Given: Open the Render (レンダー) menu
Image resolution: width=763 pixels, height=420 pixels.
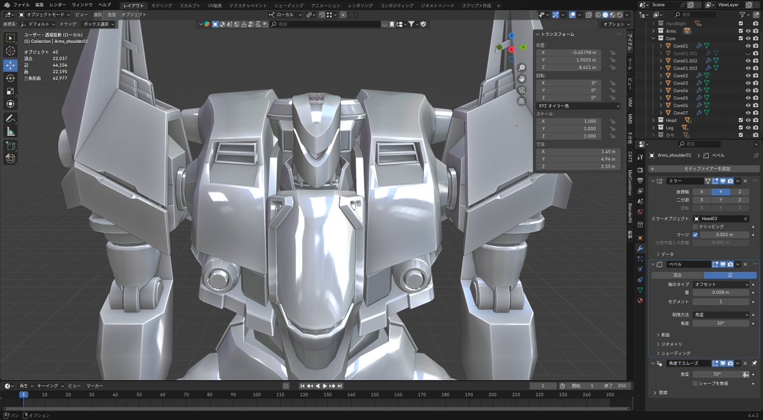Looking at the screenshot, I should [58, 5].
